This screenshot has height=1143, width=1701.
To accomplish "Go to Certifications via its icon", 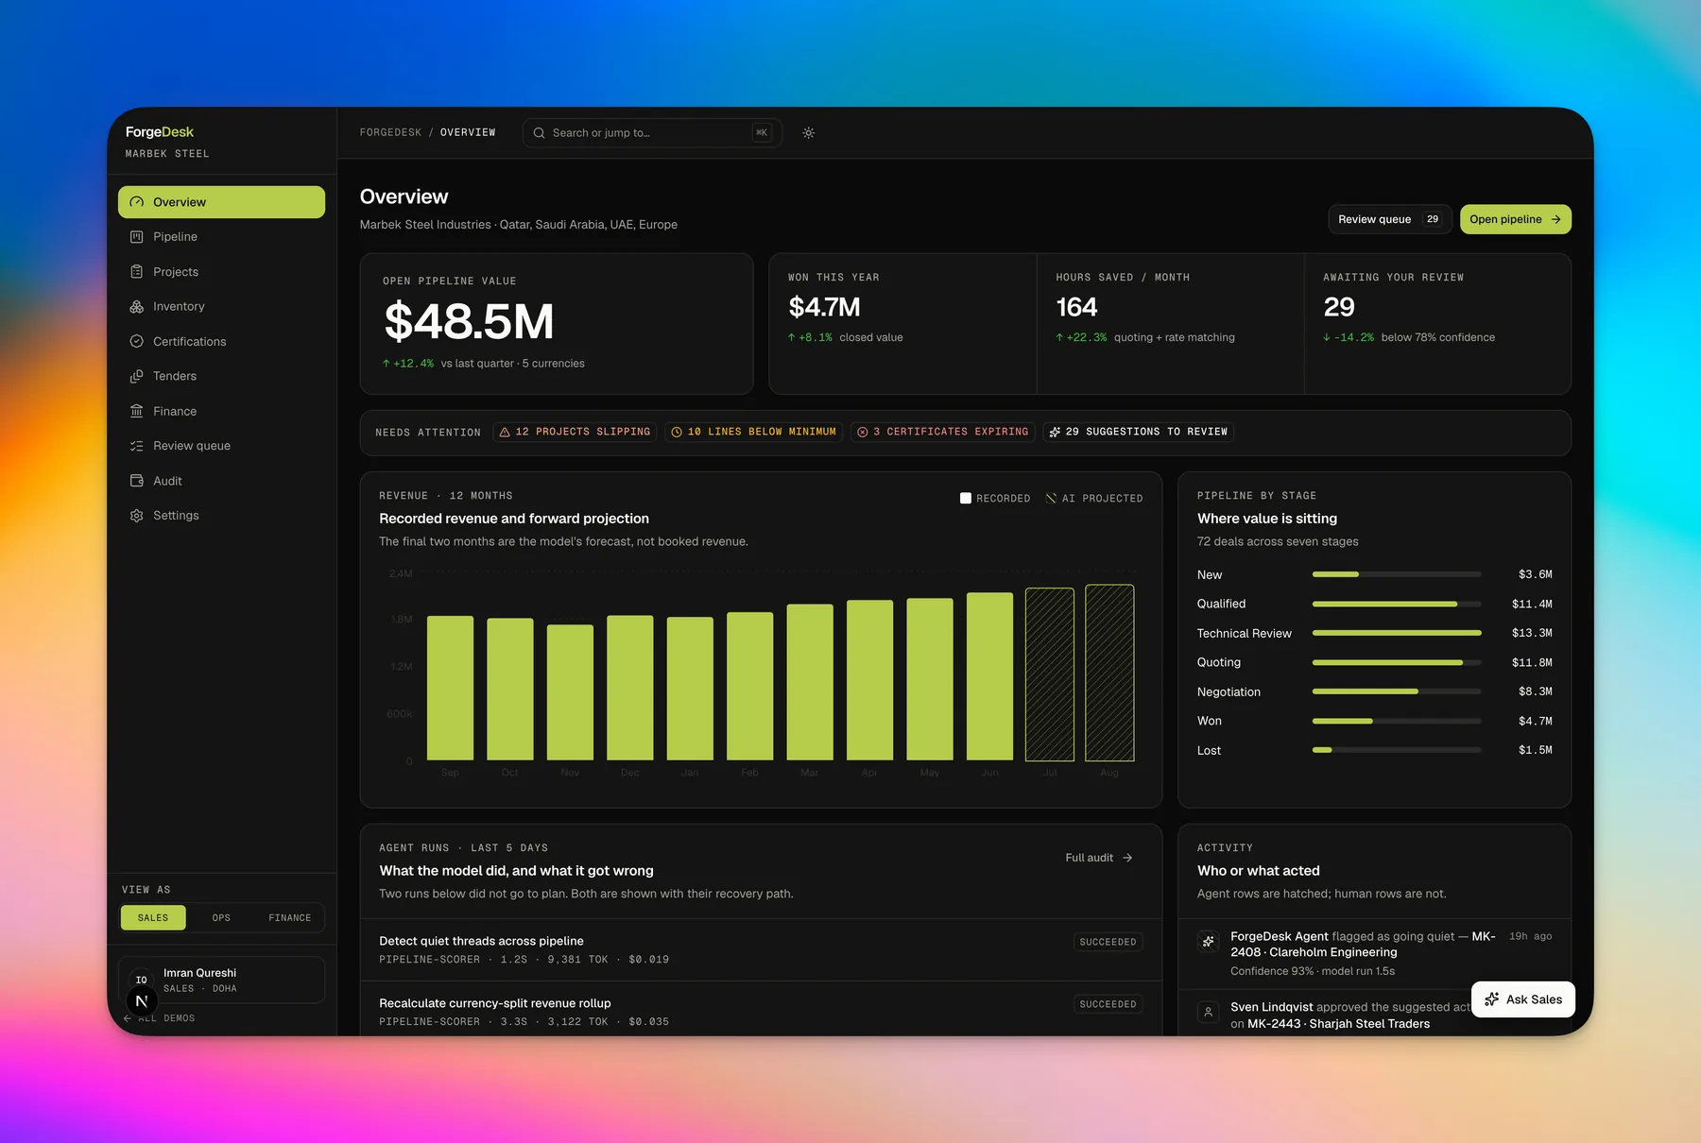I will [136, 342].
